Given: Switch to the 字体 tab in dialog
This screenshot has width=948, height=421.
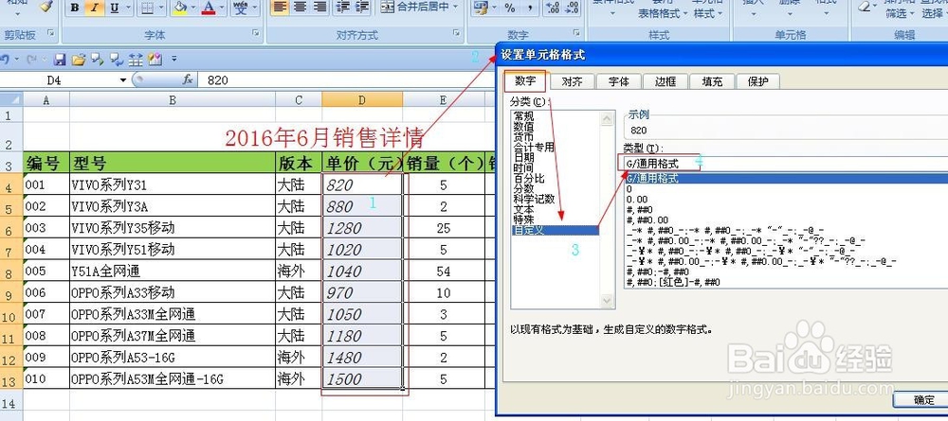Looking at the screenshot, I should pos(618,81).
